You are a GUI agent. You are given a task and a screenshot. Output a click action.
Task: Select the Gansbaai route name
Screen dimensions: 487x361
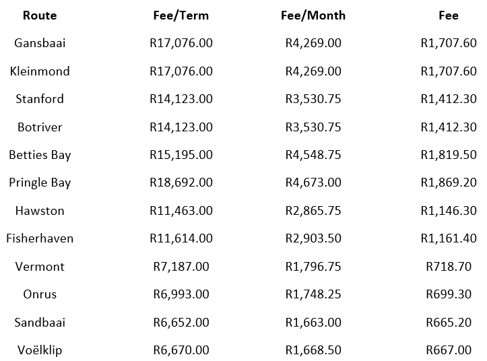(40, 43)
